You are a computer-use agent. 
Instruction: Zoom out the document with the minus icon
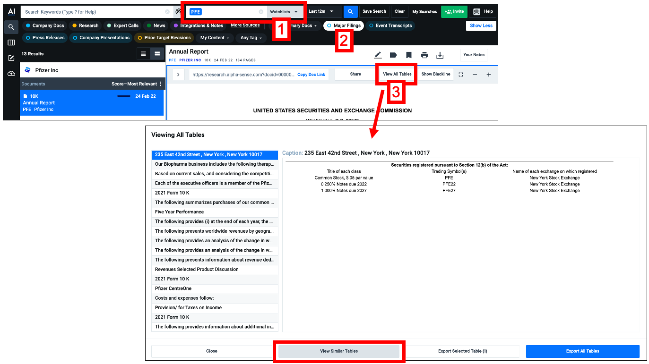pyautogui.click(x=475, y=75)
